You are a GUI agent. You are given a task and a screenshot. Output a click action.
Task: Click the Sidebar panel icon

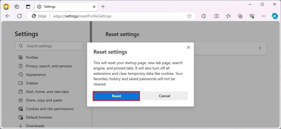pos(21,83)
